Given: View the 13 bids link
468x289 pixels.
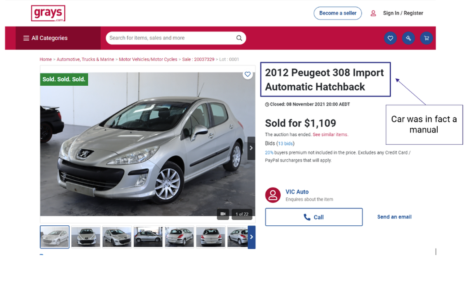Looking at the screenshot, I should [x=286, y=144].
